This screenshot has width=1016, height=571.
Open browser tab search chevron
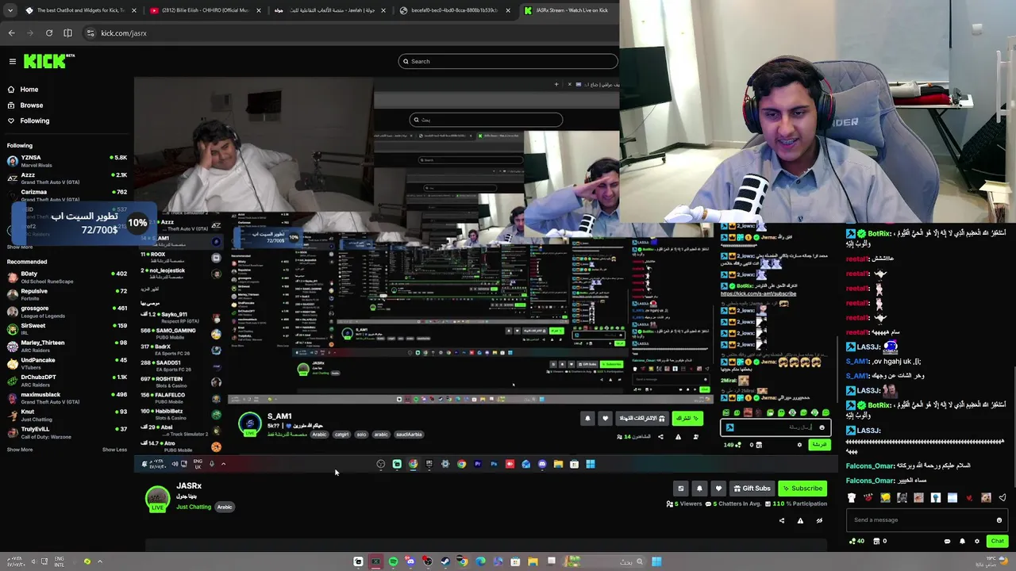(10, 10)
